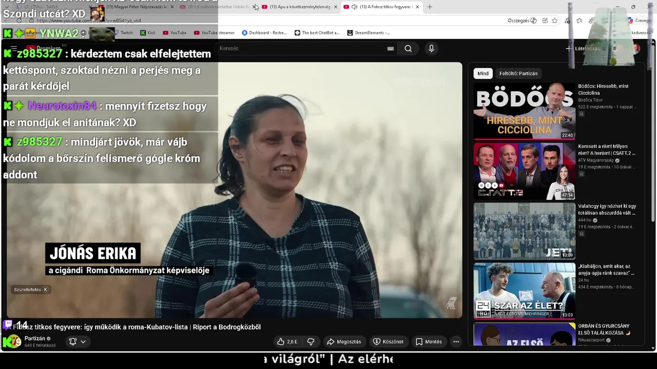
Task: Click the YouTube search magnifier button
Action: [408, 49]
